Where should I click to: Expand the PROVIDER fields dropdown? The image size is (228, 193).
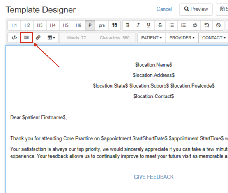click(182, 38)
